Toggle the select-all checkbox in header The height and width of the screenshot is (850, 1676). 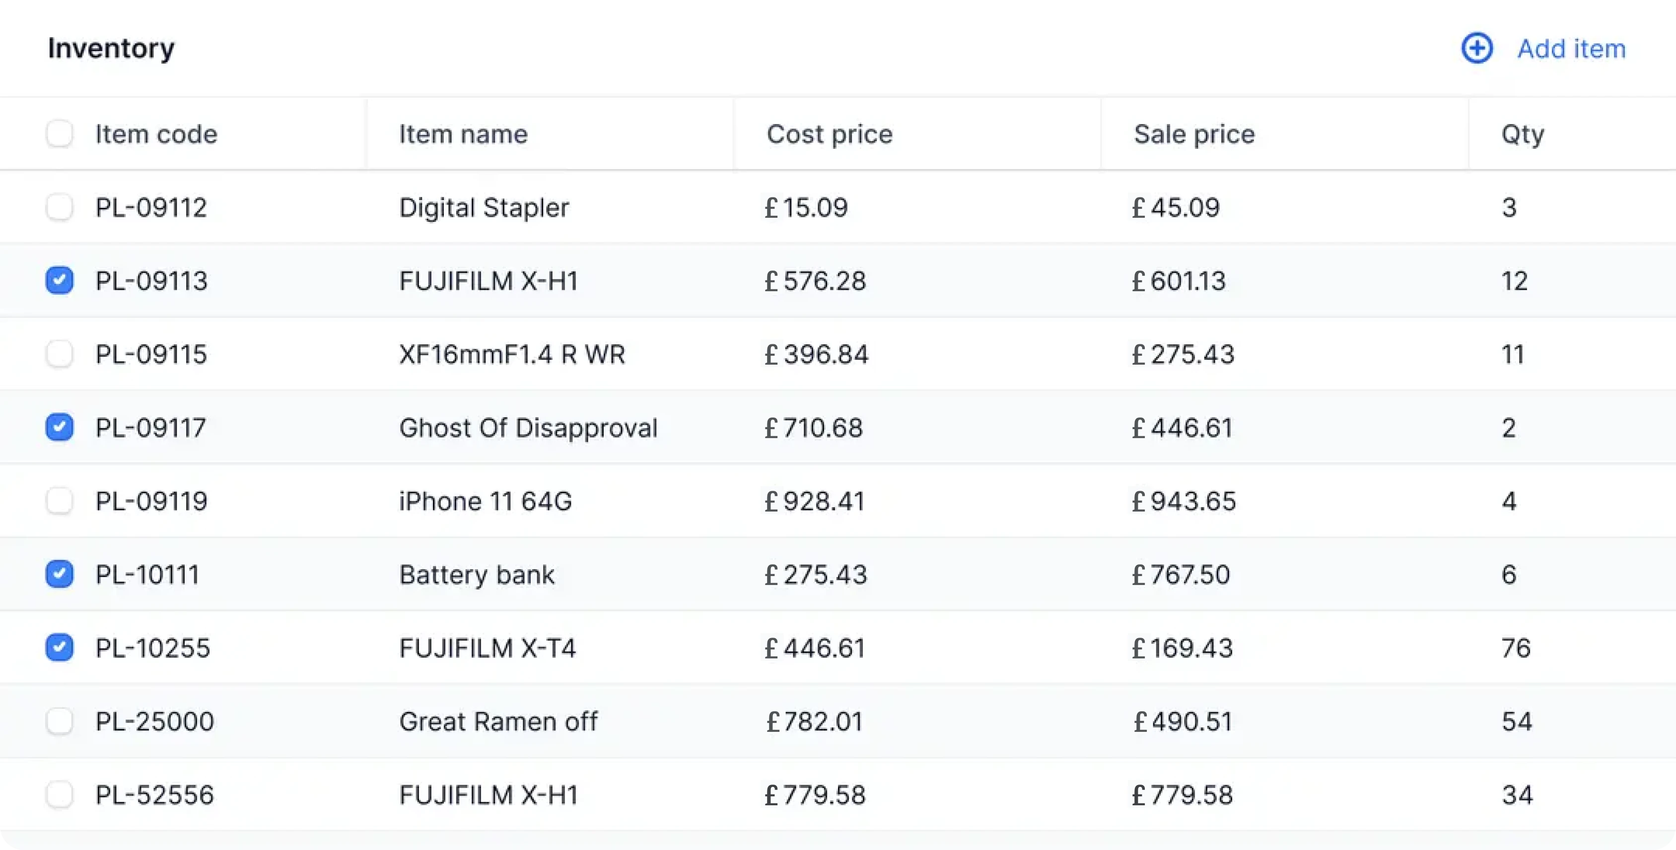(59, 133)
